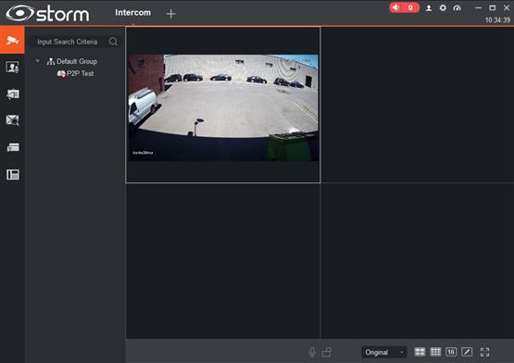Collapse the Default Group tree node
The width and height of the screenshot is (514, 363).
(x=38, y=61)
